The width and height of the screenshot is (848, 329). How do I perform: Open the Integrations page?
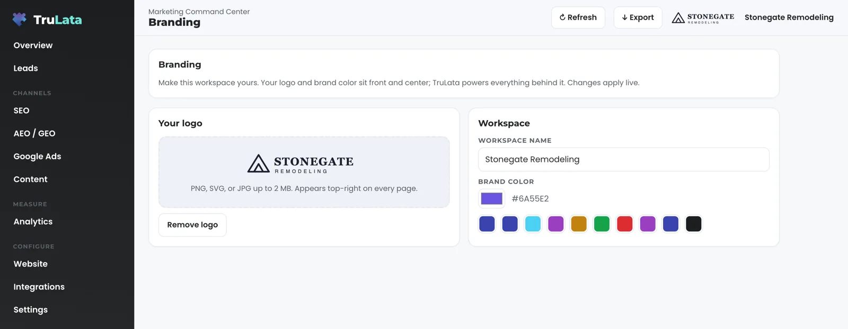(39, 287)
